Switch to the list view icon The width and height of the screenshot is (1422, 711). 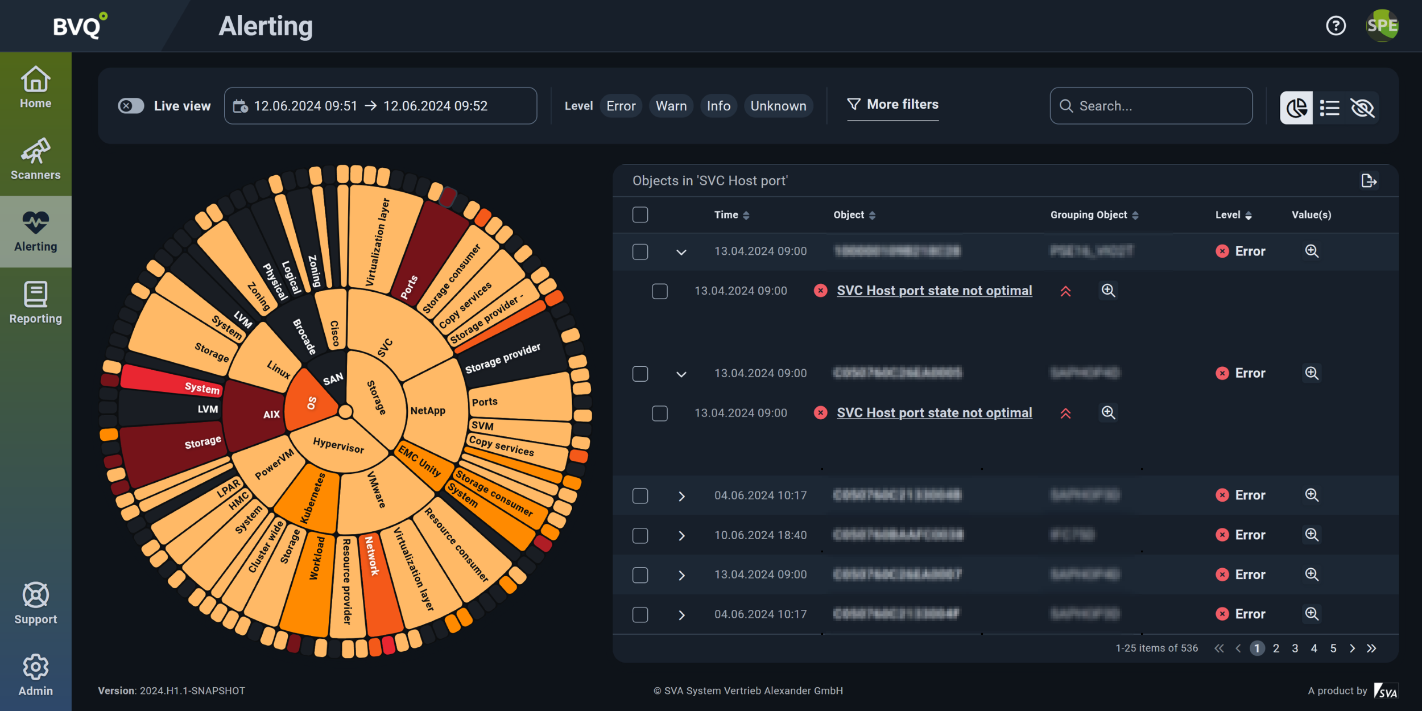pyautogui.click(x=1329, y=107)
